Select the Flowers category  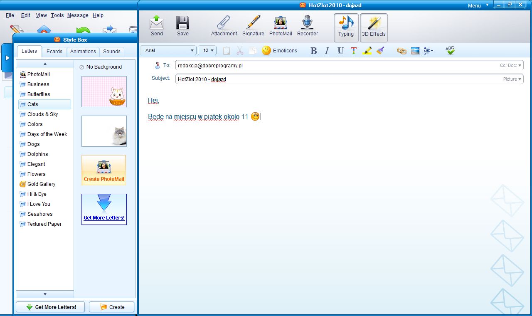click(44, 174)
